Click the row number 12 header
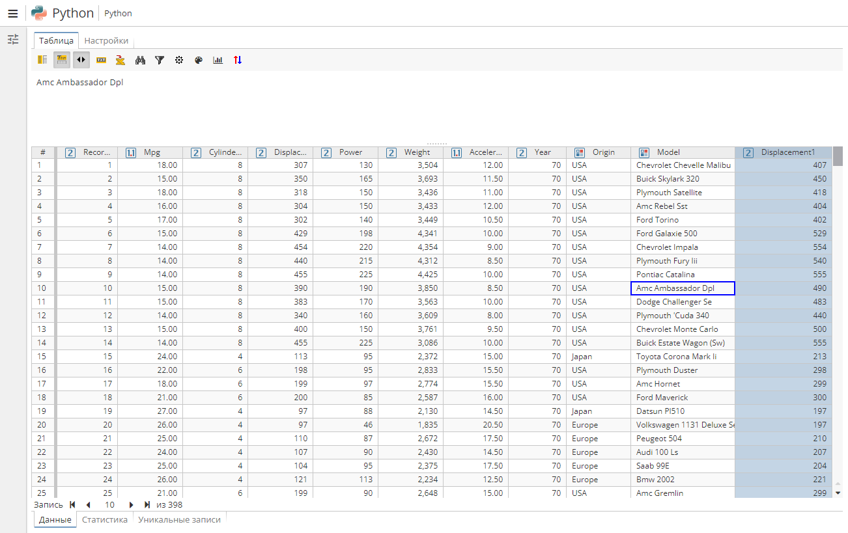Viewport: 848px width, 533px height. pos(44,316)
